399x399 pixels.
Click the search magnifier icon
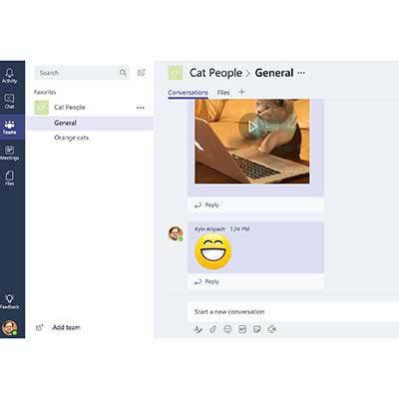point(123,73)
